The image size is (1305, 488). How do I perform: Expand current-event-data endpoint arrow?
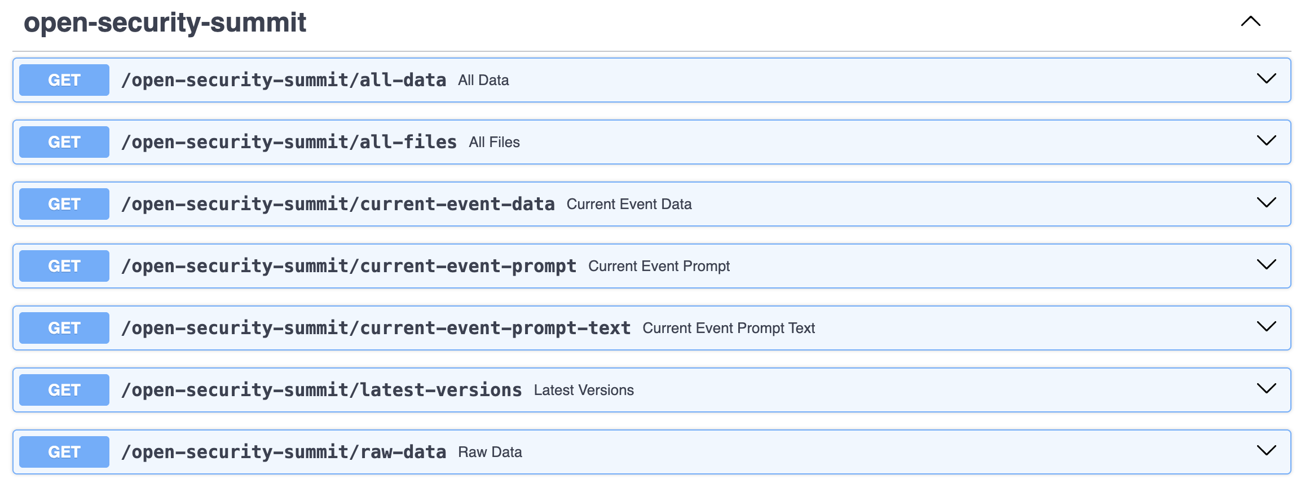click(1266, 203)
